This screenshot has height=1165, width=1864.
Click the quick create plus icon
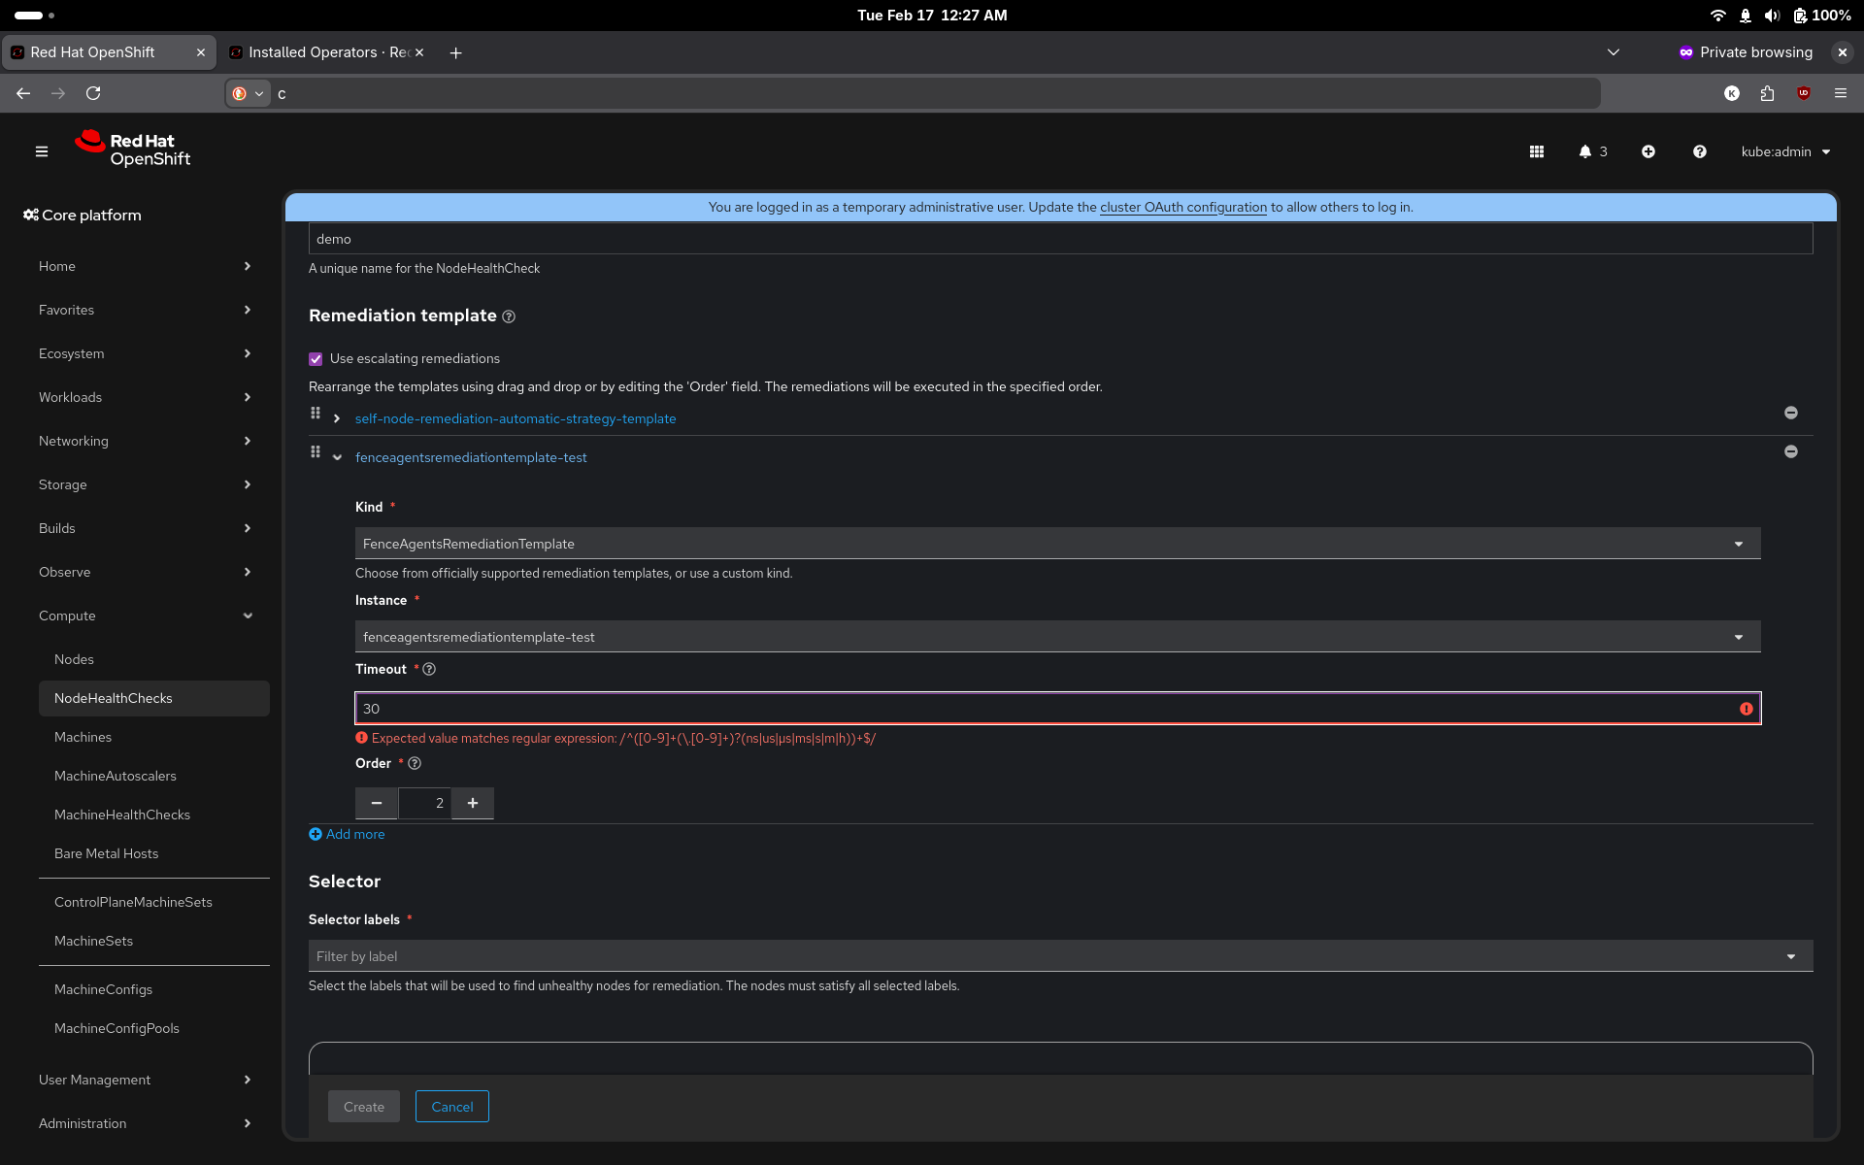[1648, 151]
